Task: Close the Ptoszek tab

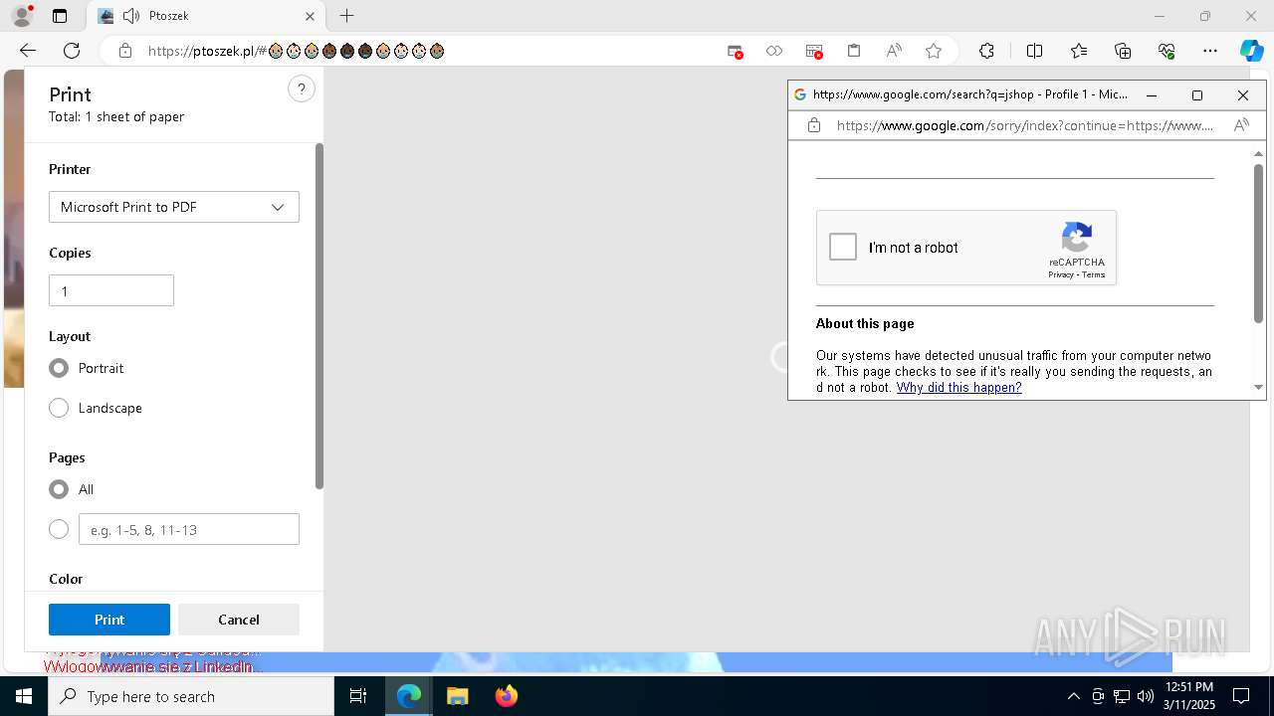Action: [x=310, y=16]
